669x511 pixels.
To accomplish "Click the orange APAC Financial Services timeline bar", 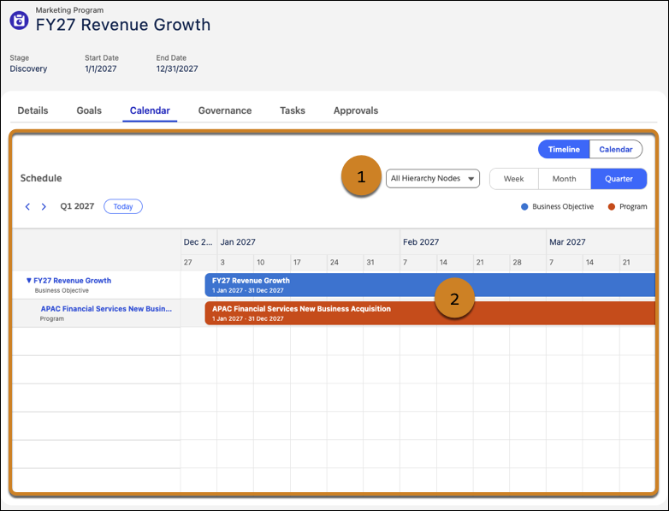I will tap(430, 313).
